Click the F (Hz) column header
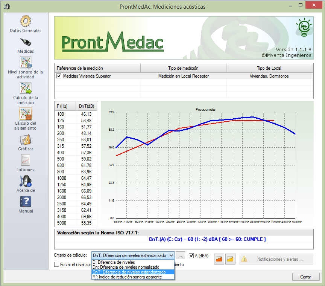The image size is (325, 286). pos(65,106)
